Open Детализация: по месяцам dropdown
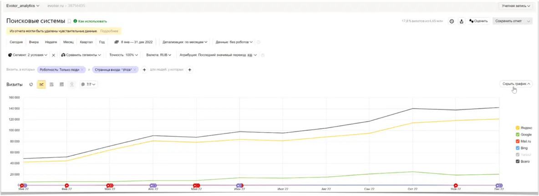The image size is (539, 196). click(x=185, y=42)
